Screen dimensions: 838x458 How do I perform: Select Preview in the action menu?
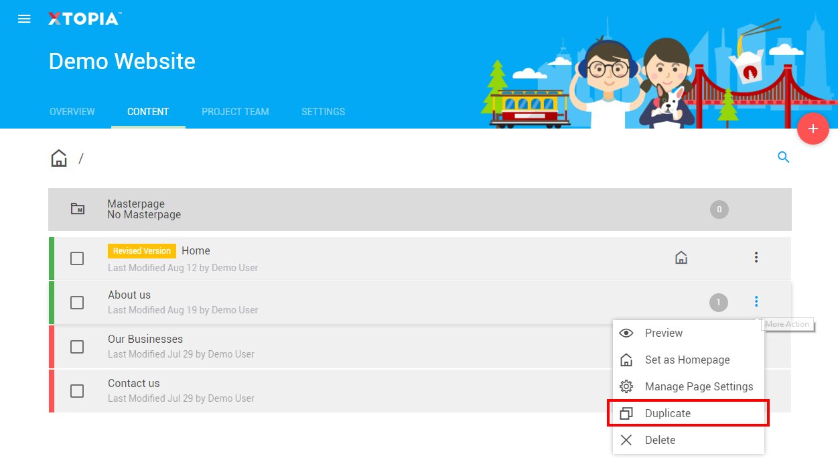click(x=663, y=333)
